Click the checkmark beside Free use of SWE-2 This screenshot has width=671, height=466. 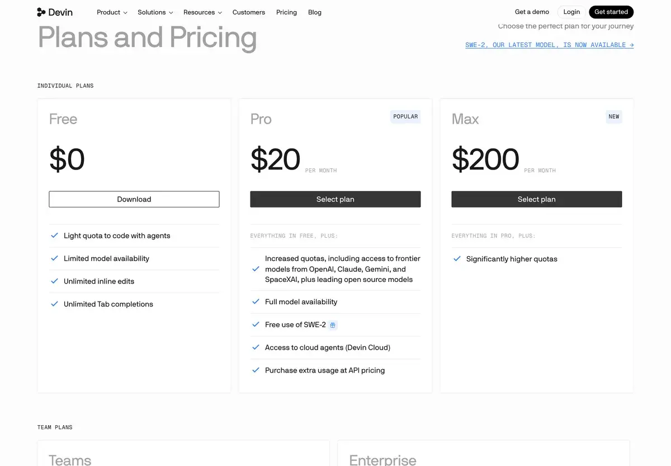(256, 324)
